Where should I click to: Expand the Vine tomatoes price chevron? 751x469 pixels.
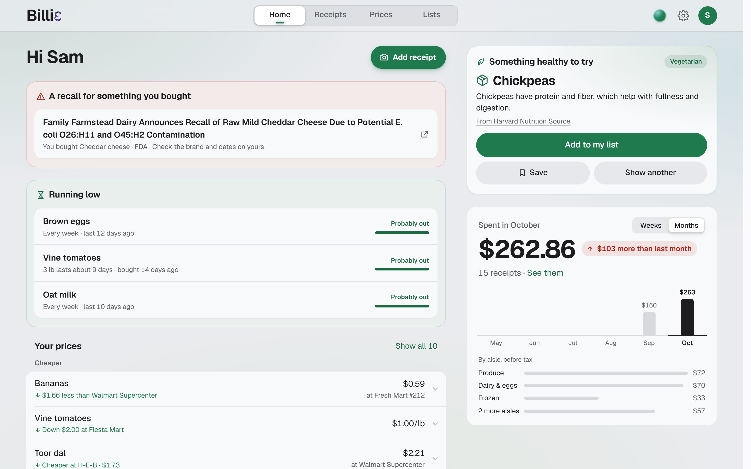click(435, 424)
